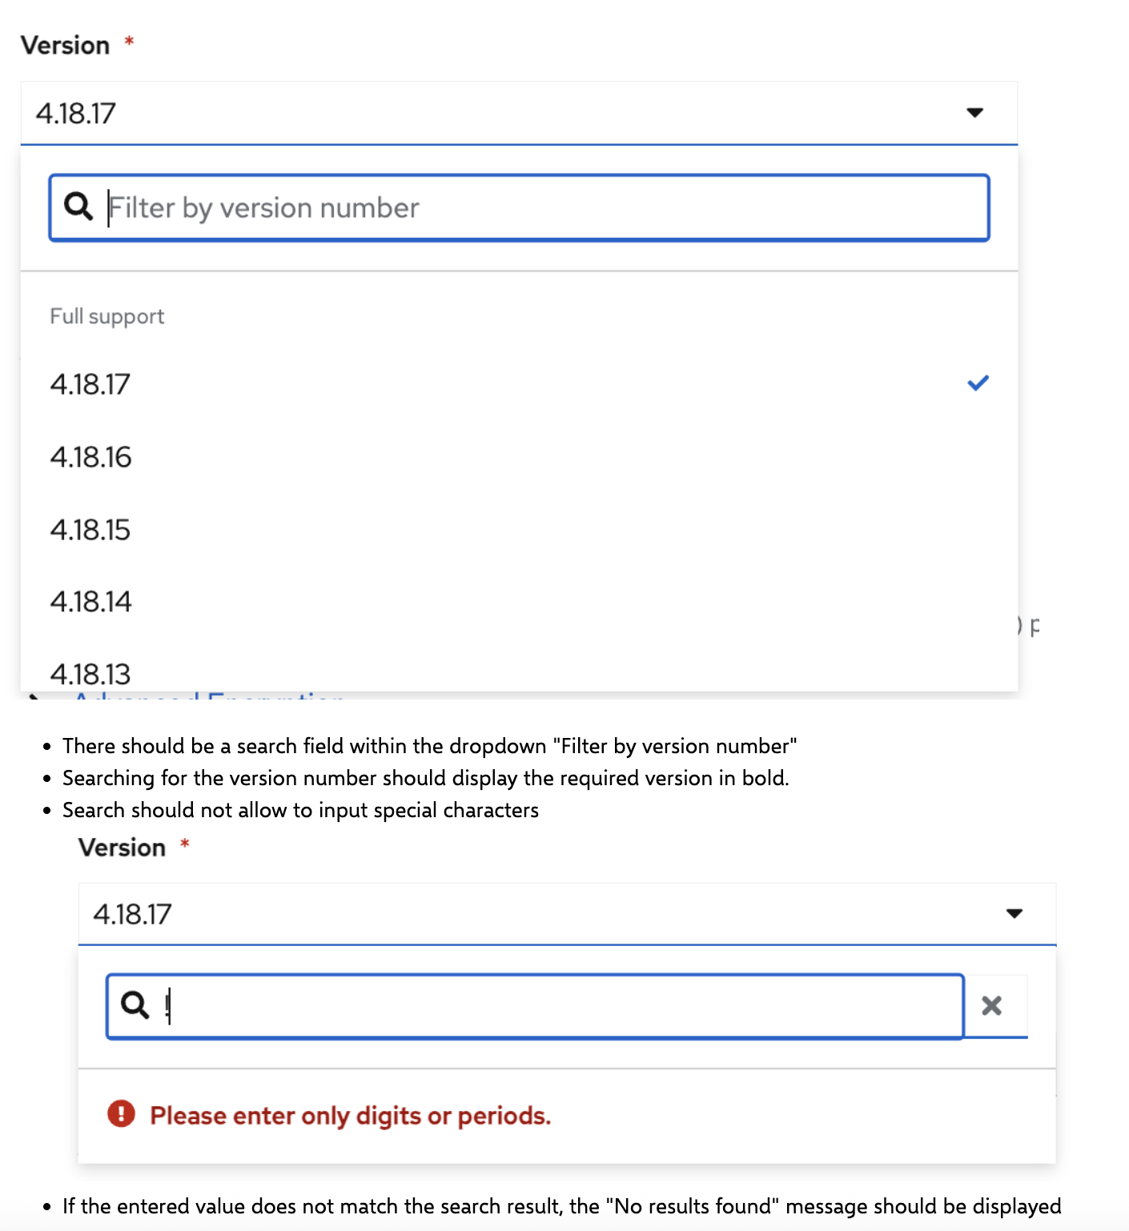Image resolution: width=1129 pixels, height=1231 pixels.
Task: Click into the lower search input field
Action: pos(560,1006)
